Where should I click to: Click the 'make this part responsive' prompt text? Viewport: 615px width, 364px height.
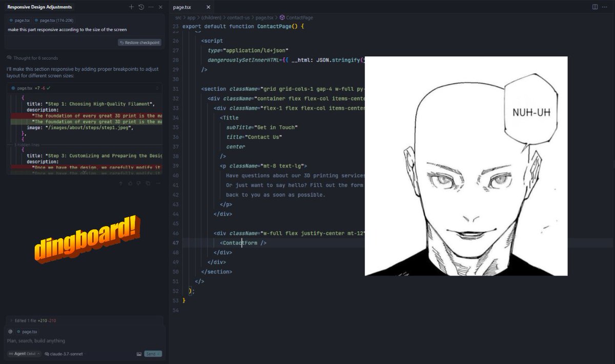click(67, 30)
